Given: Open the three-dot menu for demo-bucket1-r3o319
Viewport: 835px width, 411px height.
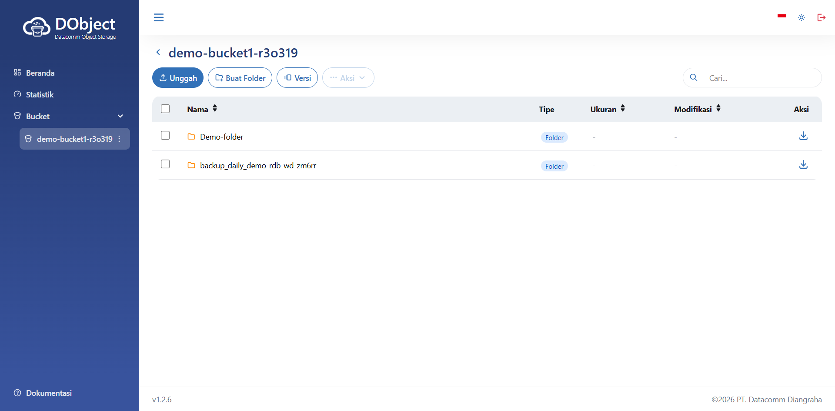Looking at the screenshot, I should [x=119, y=139].
